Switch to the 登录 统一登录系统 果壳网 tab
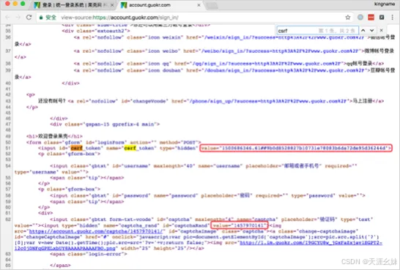400x270 pixels. coord(74,5)
